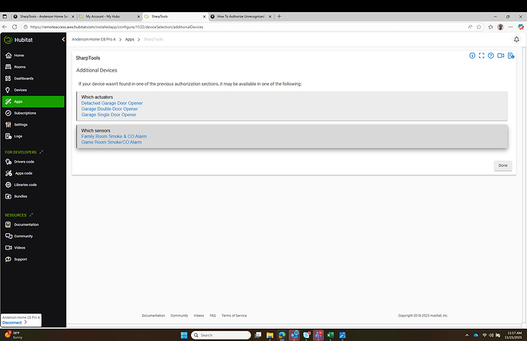Select Family Room Smoke & CO Alarm sensor
This screenshot has width=527, height=341.
click(114, 137)
